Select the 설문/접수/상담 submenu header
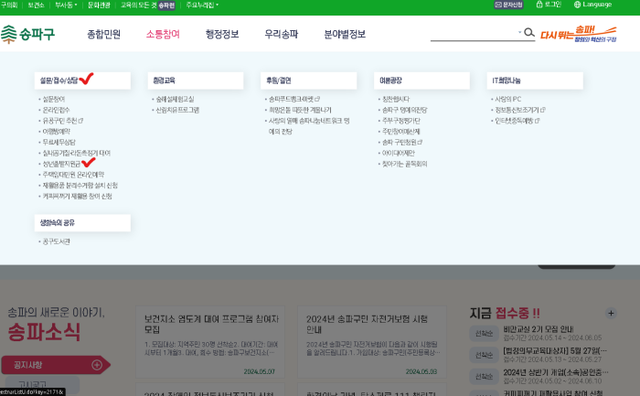 click(82, 80)
